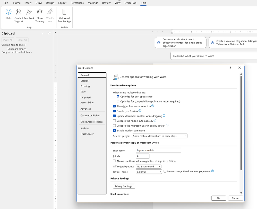Switch to the References ribbon tab
The height and width of the screenshot is (209, 257).
click(77, 3)
